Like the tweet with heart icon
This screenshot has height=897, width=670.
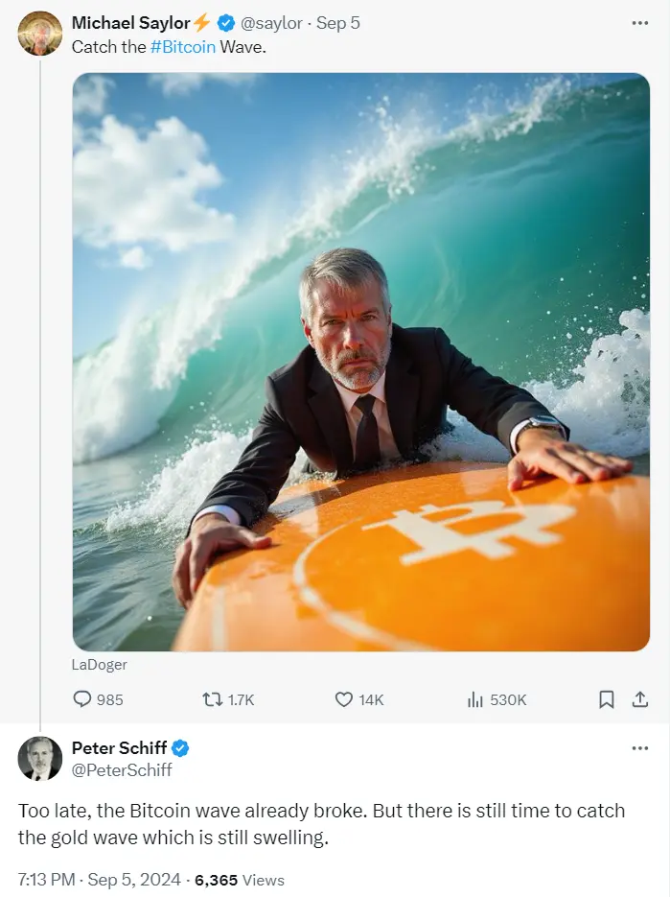coord(343,699)
